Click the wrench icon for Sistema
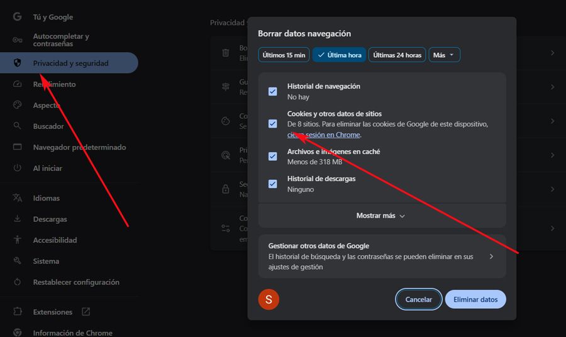The width and height of the screenshot is (566, 337). coord(17,260)
